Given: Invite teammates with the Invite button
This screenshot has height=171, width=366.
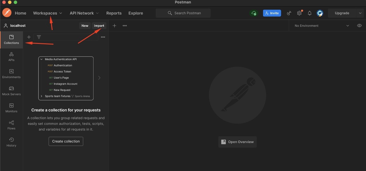Looking at the screenshot, I should click(x=272, y=13).
